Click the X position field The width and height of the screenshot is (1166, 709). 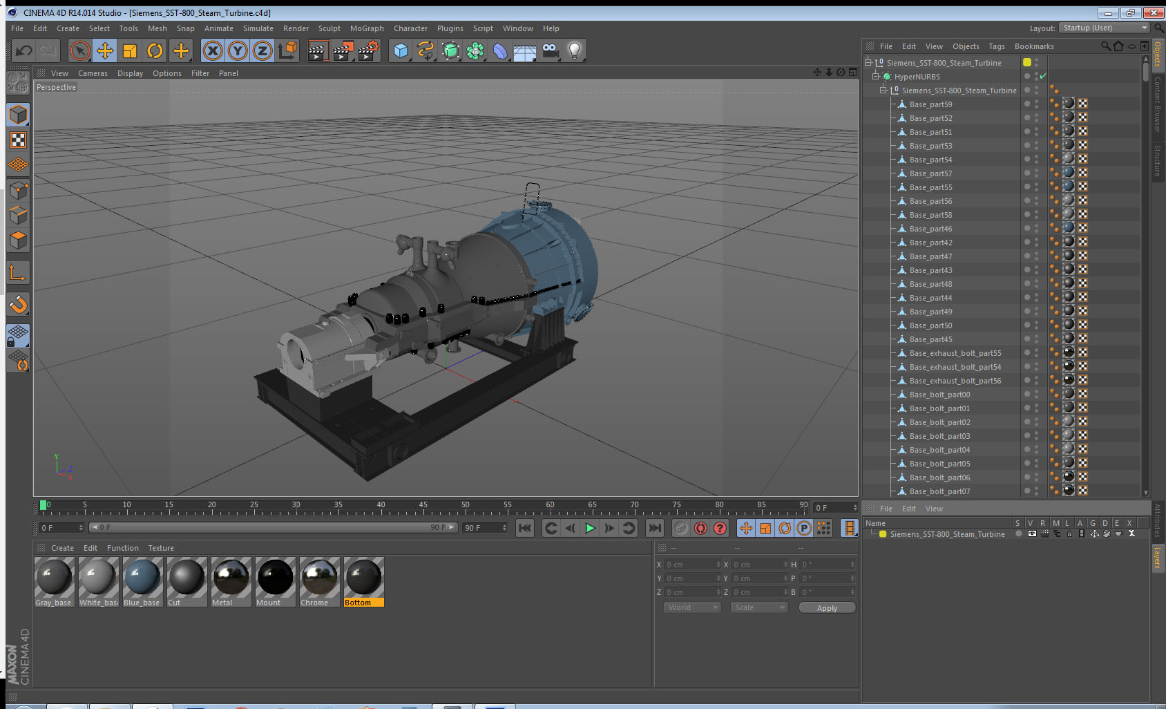pyautogui.click(x=691, y=565)
